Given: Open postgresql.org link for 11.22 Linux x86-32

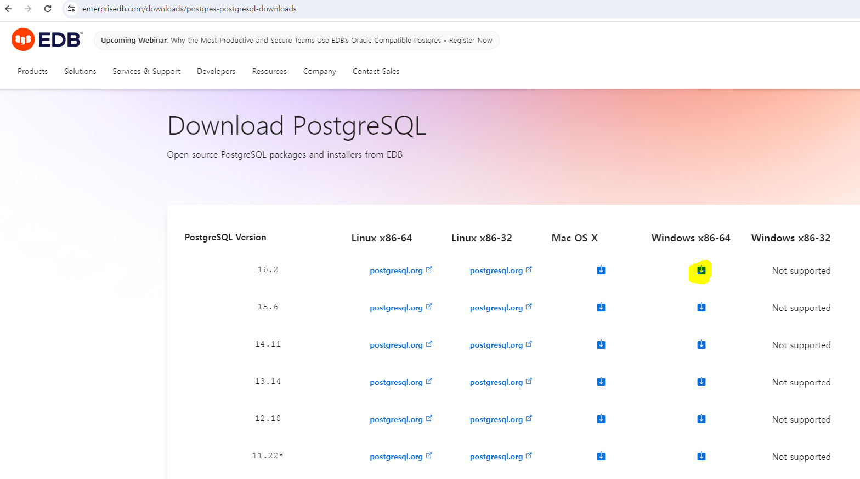Looking at the screenshot, I should point(501,457).
